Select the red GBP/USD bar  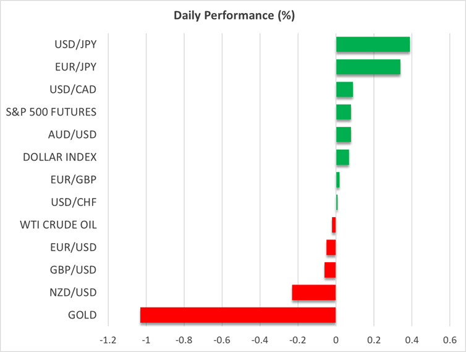point(330,270)
